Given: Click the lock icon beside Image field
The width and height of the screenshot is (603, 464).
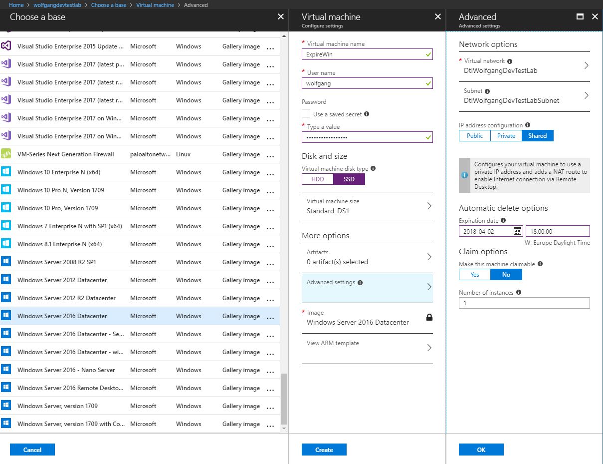Looking at the screenshot, I should [429, 317].
